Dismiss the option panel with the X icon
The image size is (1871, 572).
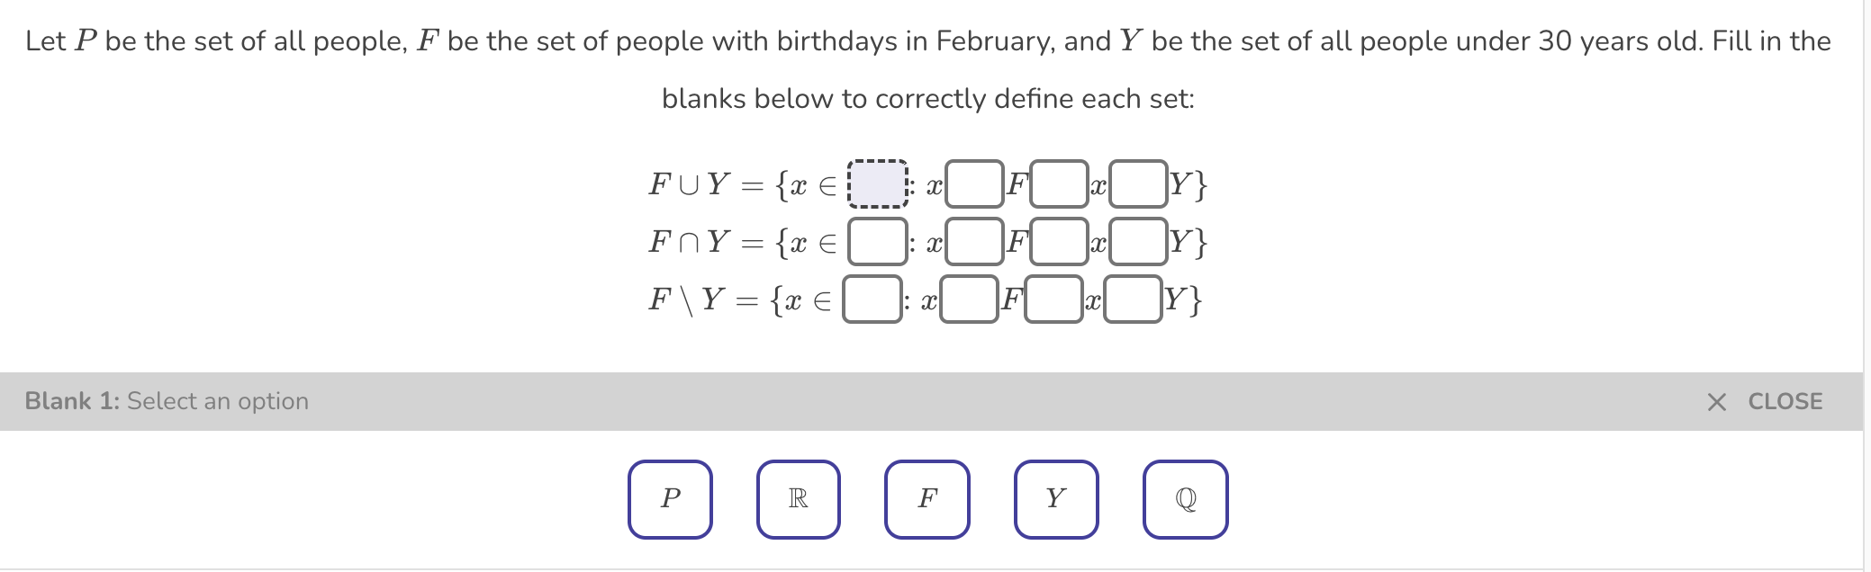click(1715, 401)
